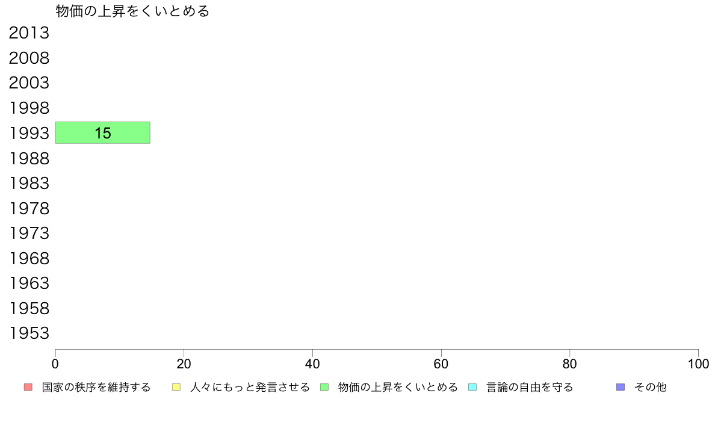Click the 0 tick on the x-axis

click(55, 364)
